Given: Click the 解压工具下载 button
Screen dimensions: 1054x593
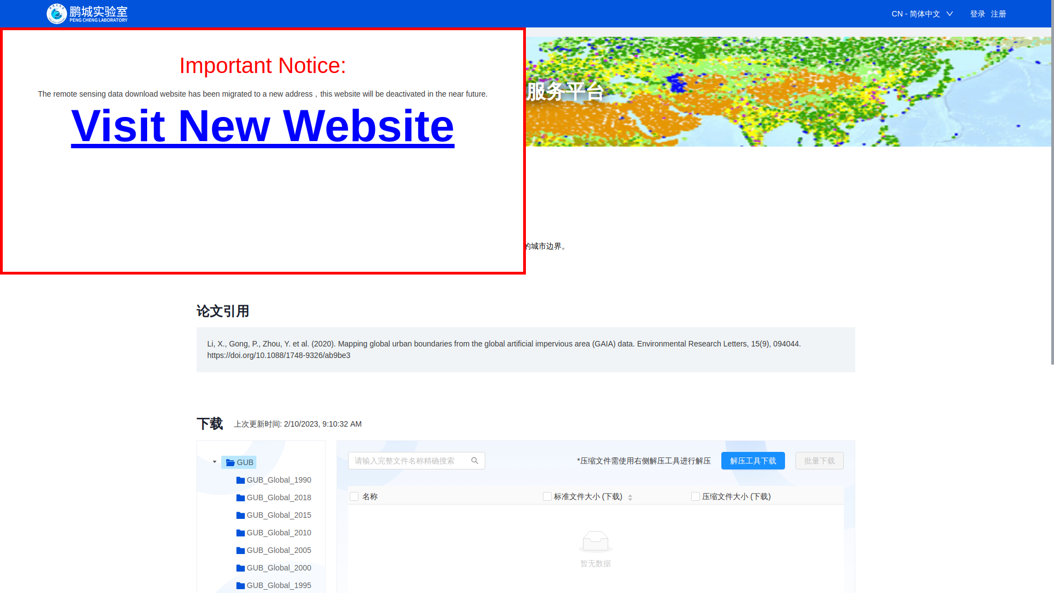Looking at the screenshot, I should tap(753, 461).
